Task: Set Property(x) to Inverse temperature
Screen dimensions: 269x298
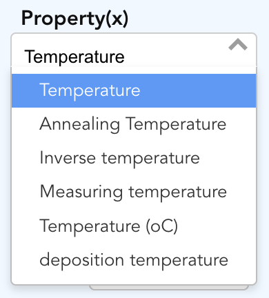Action: (x=134, y=158)
